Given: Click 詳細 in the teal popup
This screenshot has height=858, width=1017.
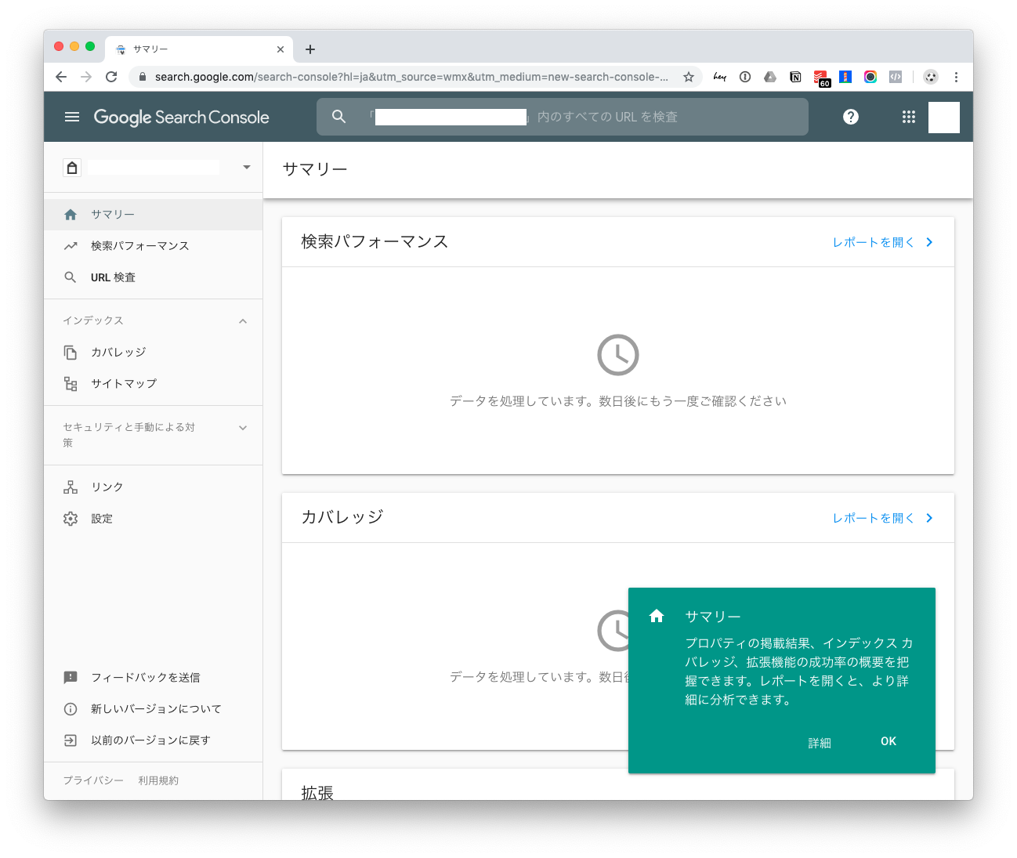Looking at the screenshot, I should (820, 742).
